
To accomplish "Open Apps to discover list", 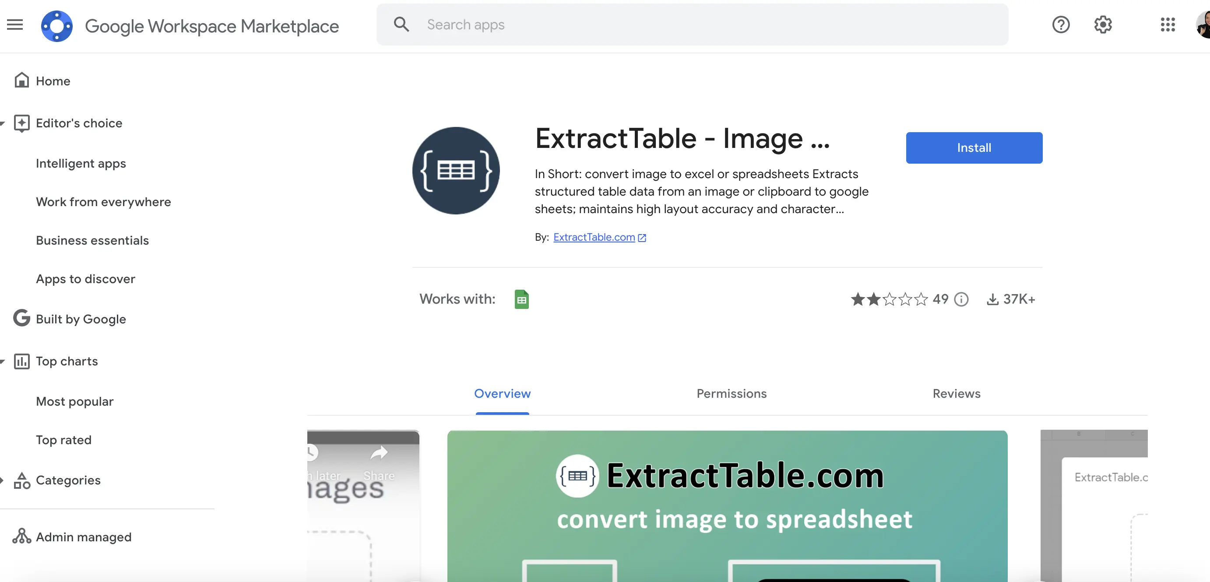I will pos(85,279).
